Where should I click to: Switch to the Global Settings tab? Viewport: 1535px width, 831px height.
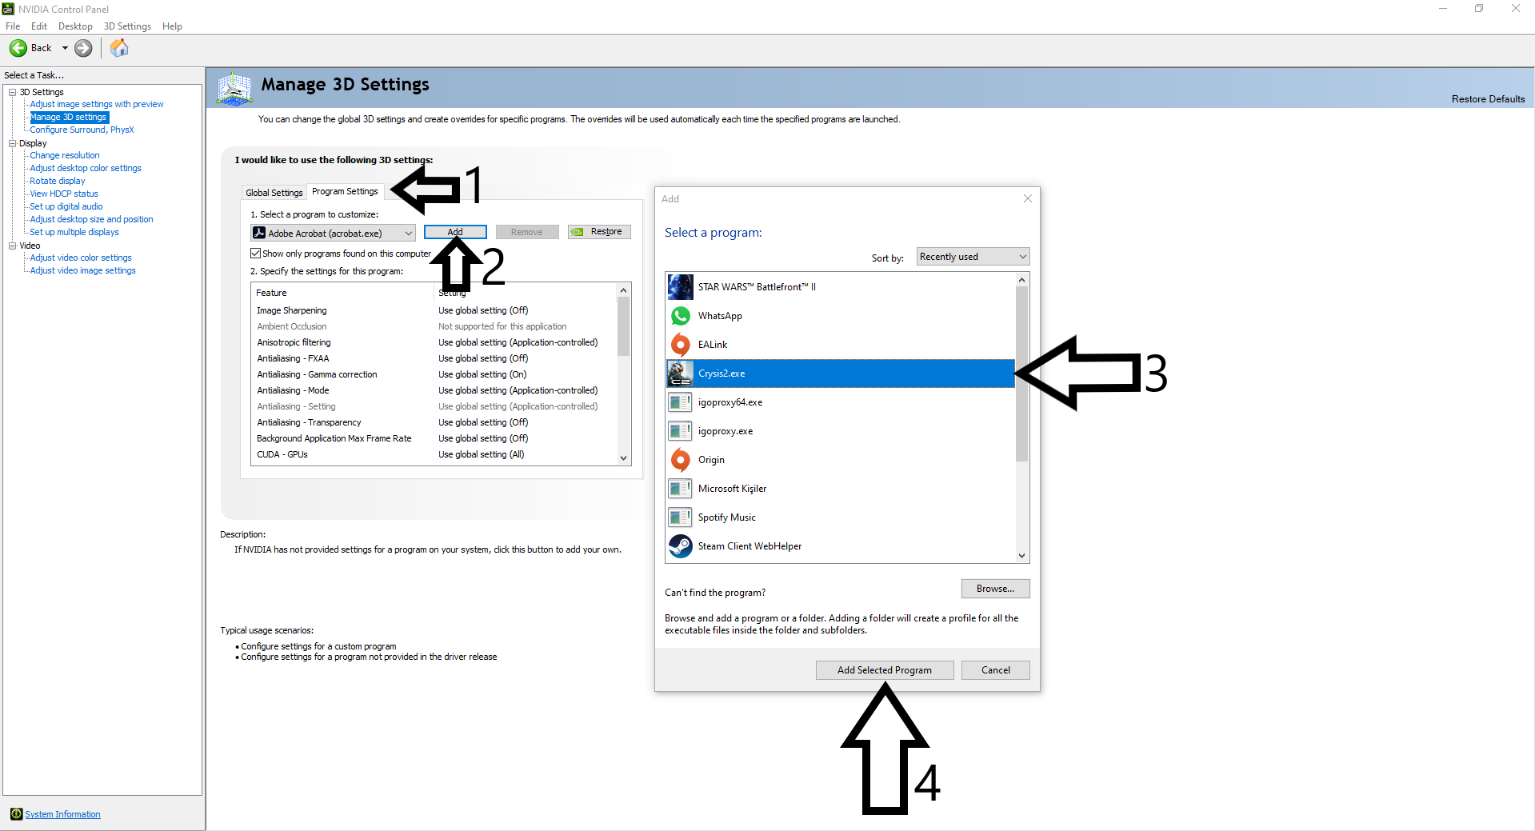[274, 193]
